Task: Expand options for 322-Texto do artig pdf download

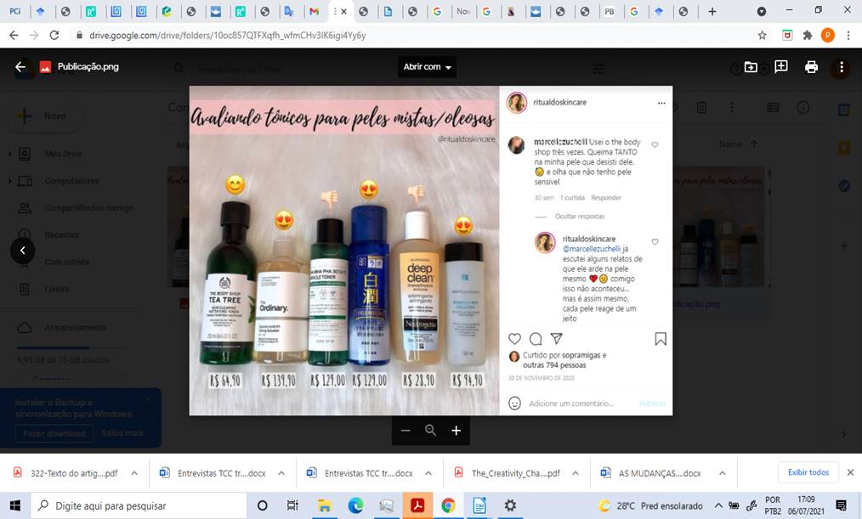Action: tap(133, 473)
